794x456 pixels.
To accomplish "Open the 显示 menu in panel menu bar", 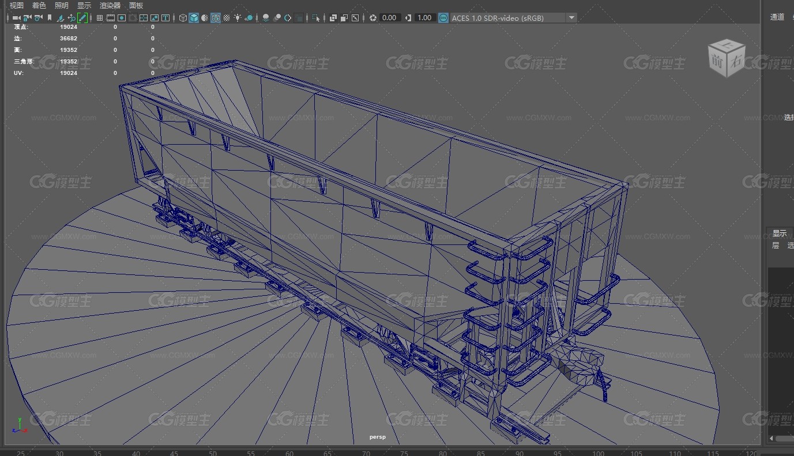I will coord(84,5).
